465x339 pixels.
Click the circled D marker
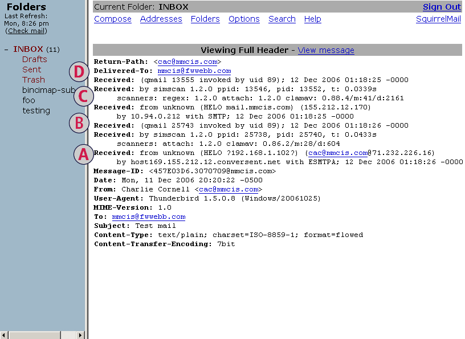coord(79,72)
